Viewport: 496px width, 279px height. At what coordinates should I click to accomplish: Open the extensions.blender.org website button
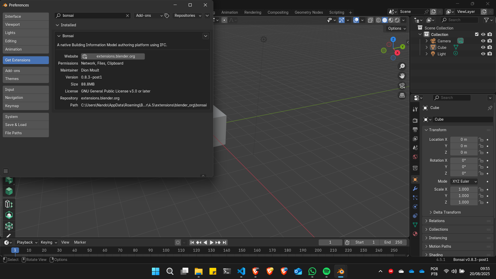click(x=113, y=56)
